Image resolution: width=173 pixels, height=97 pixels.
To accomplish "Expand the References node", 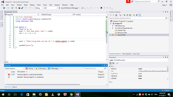I will click(x=113, y=26).
